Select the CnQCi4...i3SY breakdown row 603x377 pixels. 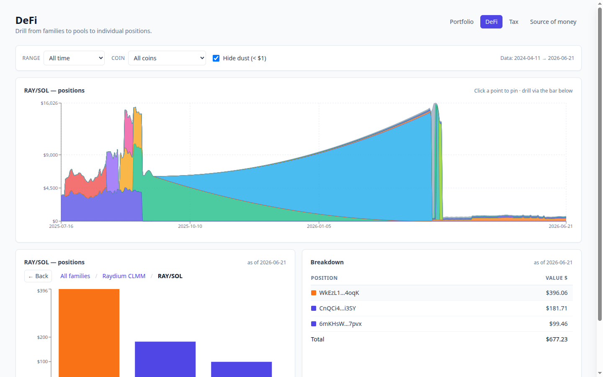pyautogui.click(x=441, y=308)
